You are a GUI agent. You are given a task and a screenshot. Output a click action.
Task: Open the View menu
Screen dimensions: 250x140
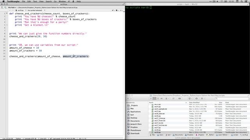coord(41,1)
